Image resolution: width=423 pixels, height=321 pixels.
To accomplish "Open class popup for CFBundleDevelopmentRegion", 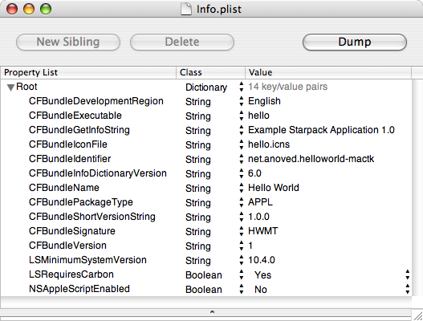I will tap(241, 101).
